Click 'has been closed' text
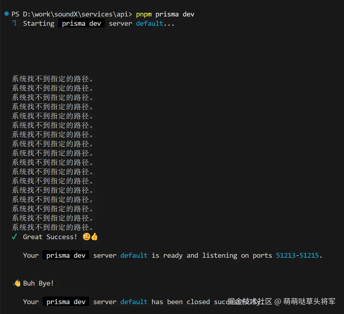This screenshot has height=314, width=344. click(x=181, y=302)
